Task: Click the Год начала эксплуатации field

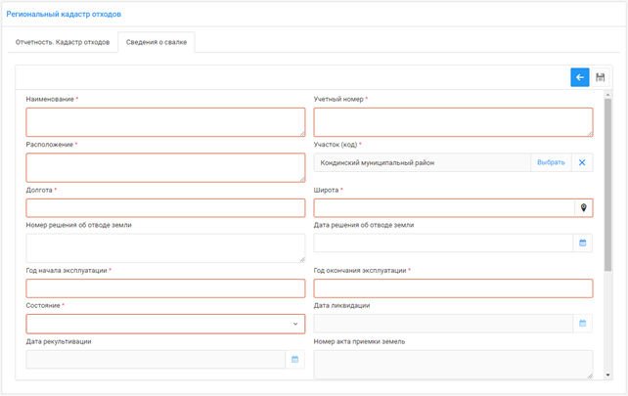Action: (164, 287)
